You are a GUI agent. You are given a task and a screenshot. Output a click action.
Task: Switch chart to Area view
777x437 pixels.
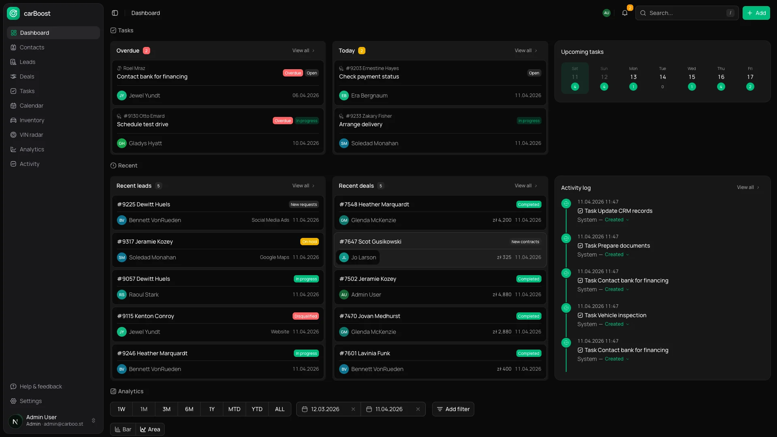(150, 429)
